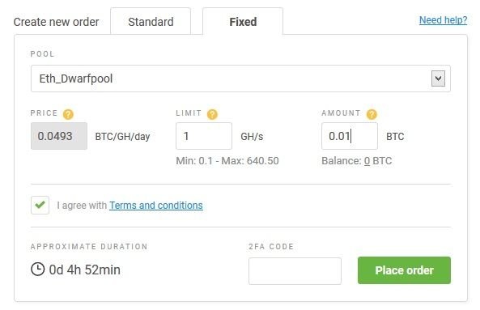Open the Terms and conditions link
Screen dimensions: 480x310
point(156,206)
